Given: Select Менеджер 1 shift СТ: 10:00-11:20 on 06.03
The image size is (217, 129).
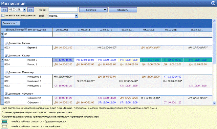Looking at the screenshot, I should [x=198, y=86].
